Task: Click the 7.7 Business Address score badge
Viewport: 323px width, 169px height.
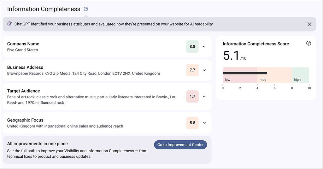Action: click(x=192, y=70)
